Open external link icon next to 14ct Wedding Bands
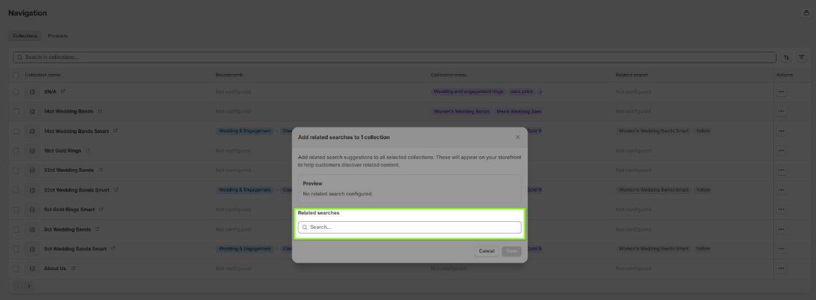The image size is (816, 300). click(99, 111)
